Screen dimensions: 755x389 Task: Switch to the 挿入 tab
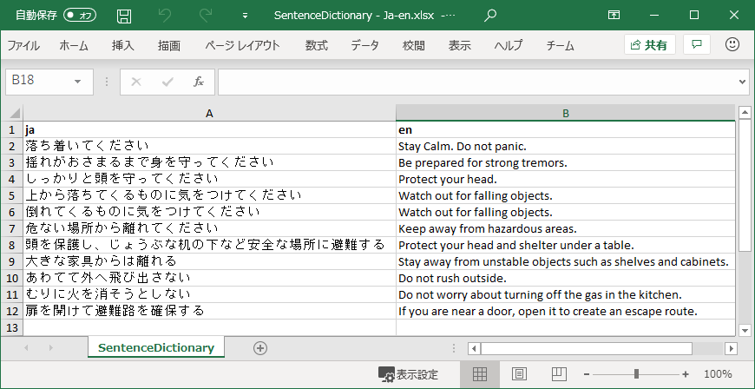[122, 46]
